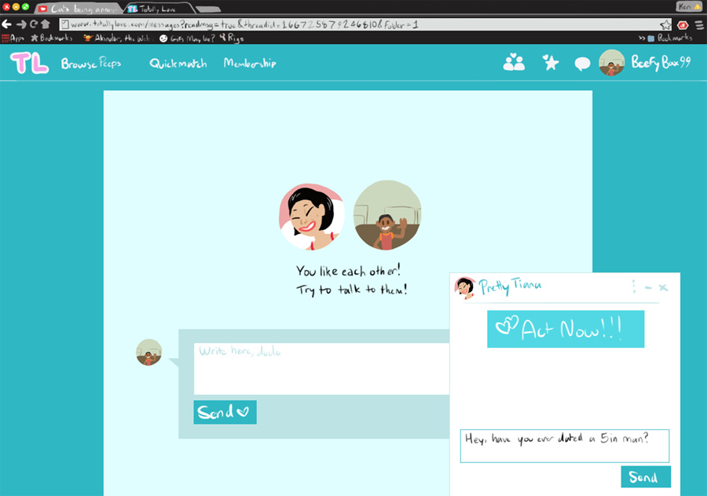Image resolution: width=707 pixels, height=496 pixels.
Task: Click the browser back arrow
Action: [x=7, y=24]
